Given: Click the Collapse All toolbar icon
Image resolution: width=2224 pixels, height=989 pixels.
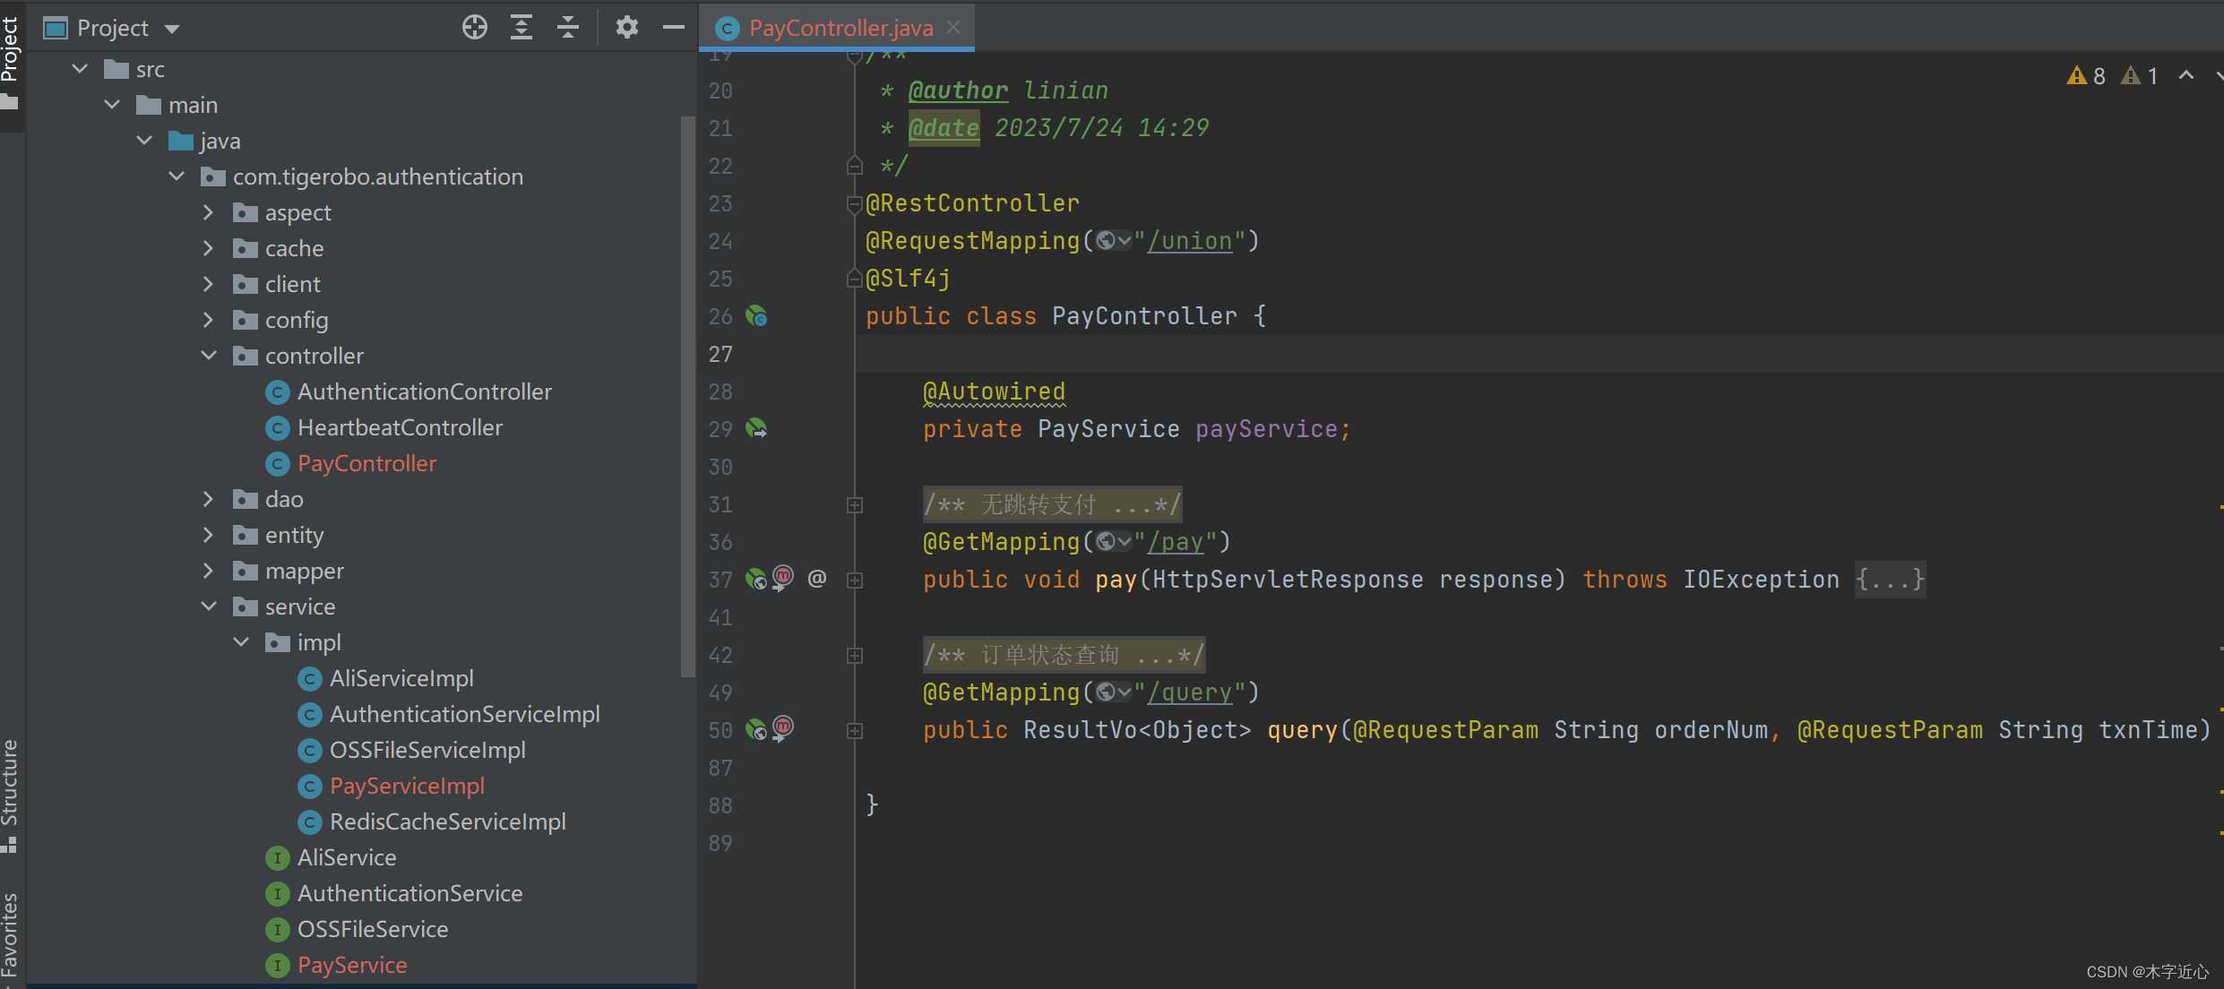Looking at the screenshot, I should click(x=568, y=28).
